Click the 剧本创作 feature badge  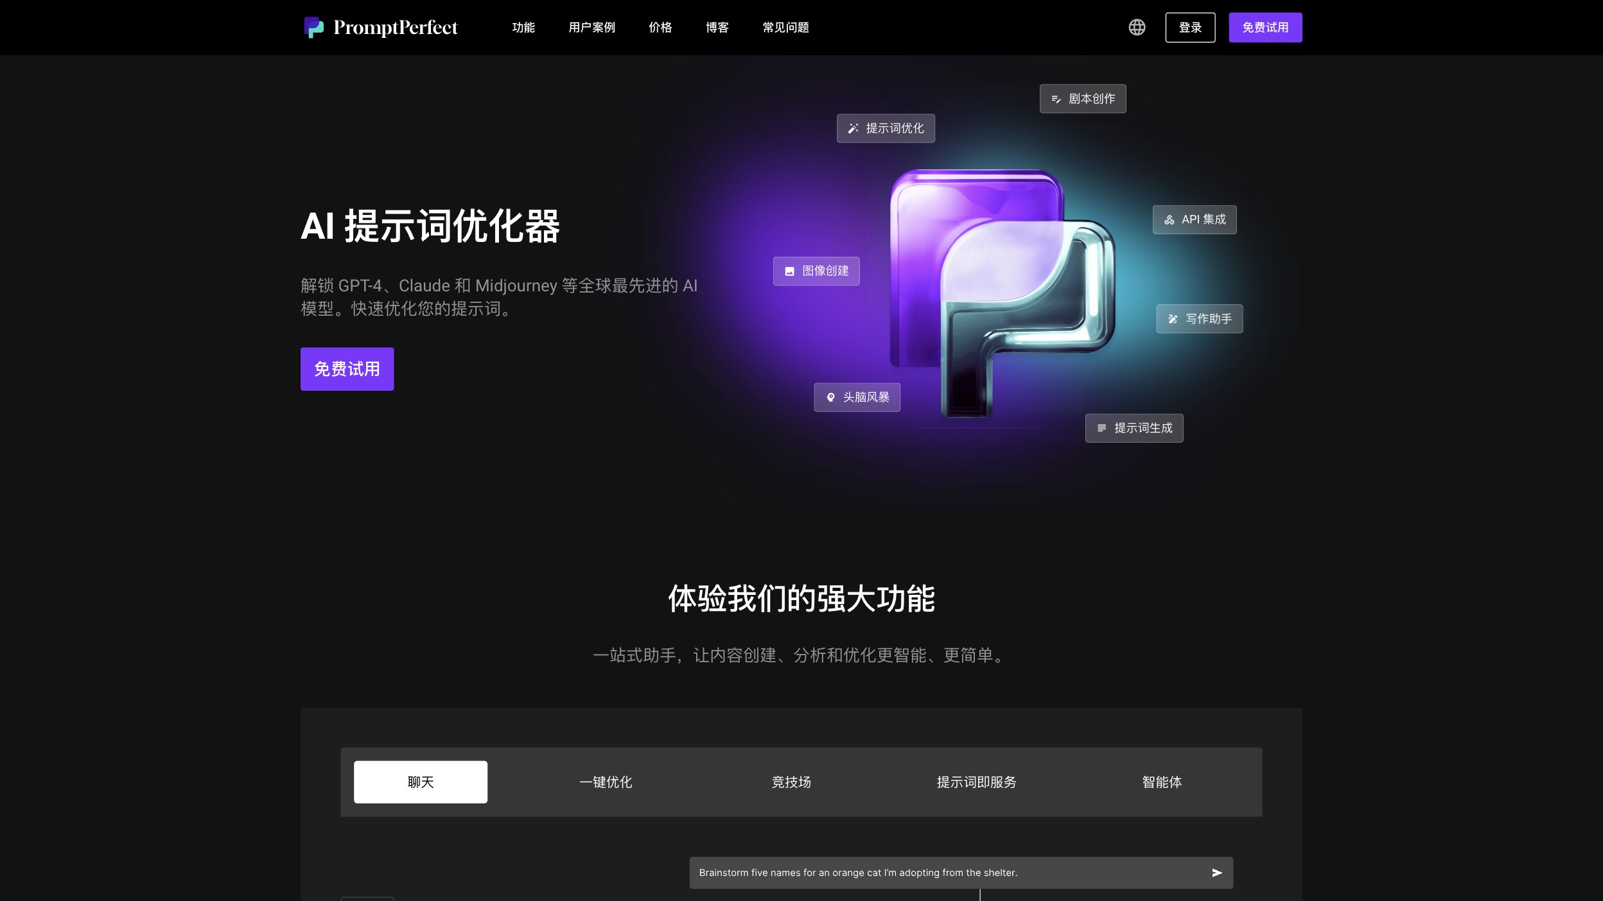(x=1082, y=98)
